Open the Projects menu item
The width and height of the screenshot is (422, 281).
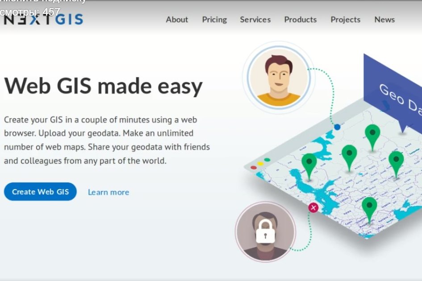pos(345,20)
